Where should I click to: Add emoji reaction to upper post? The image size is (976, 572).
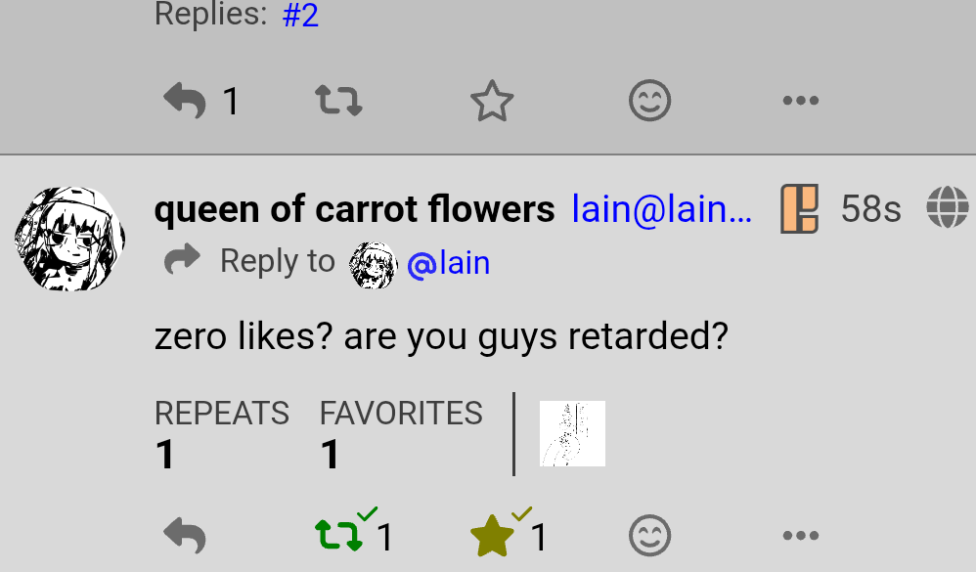point(649,101)
